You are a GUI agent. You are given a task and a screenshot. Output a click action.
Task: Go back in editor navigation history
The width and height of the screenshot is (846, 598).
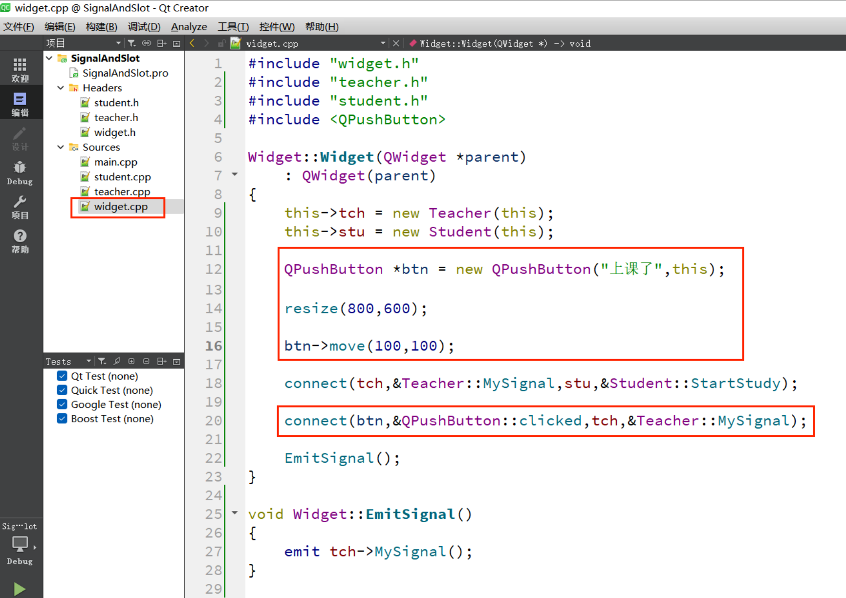click(x=192, y=43)
